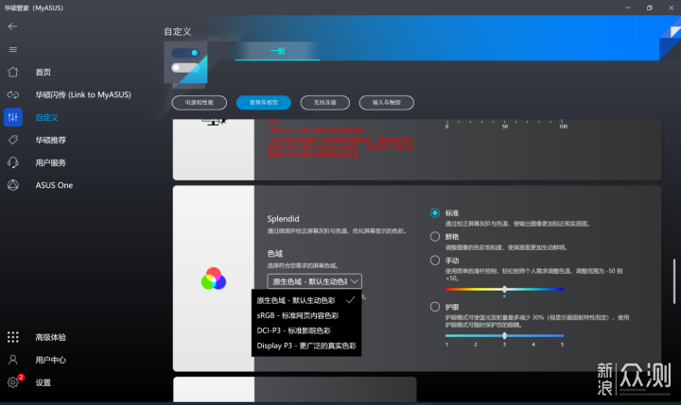This screenshot has width=681, height=405.
Task: Select the 鲜艳 radio button
Action: click(x=435, y=236)
